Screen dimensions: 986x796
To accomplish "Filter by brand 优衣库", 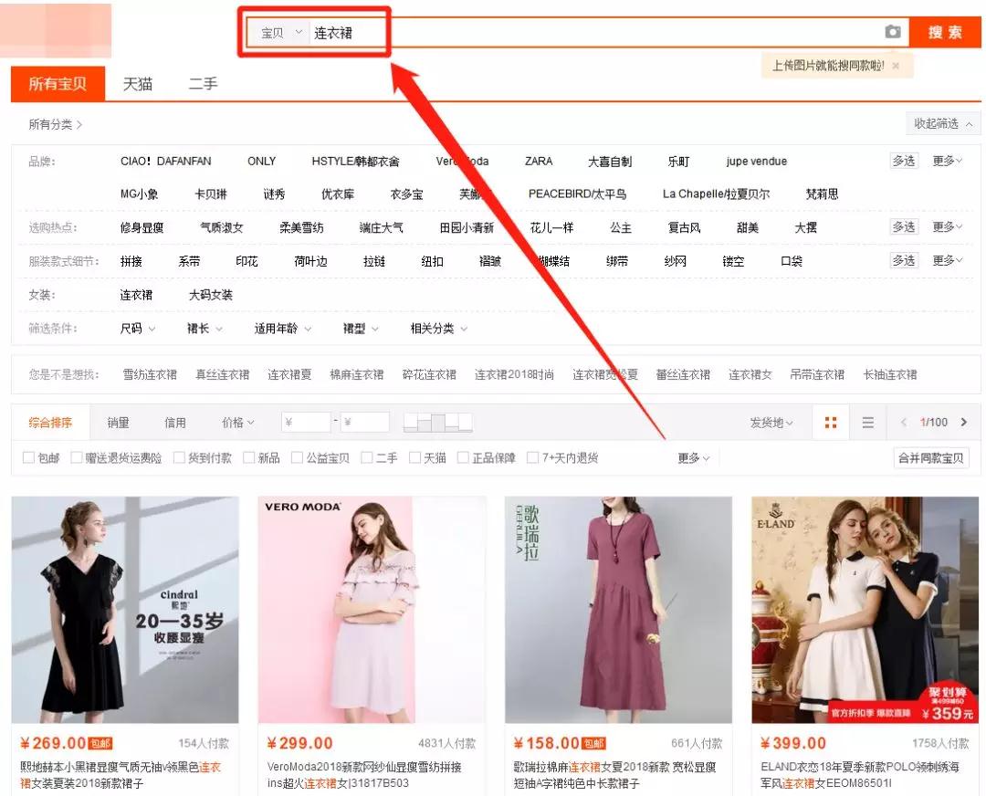I will (x=338, y=194).
